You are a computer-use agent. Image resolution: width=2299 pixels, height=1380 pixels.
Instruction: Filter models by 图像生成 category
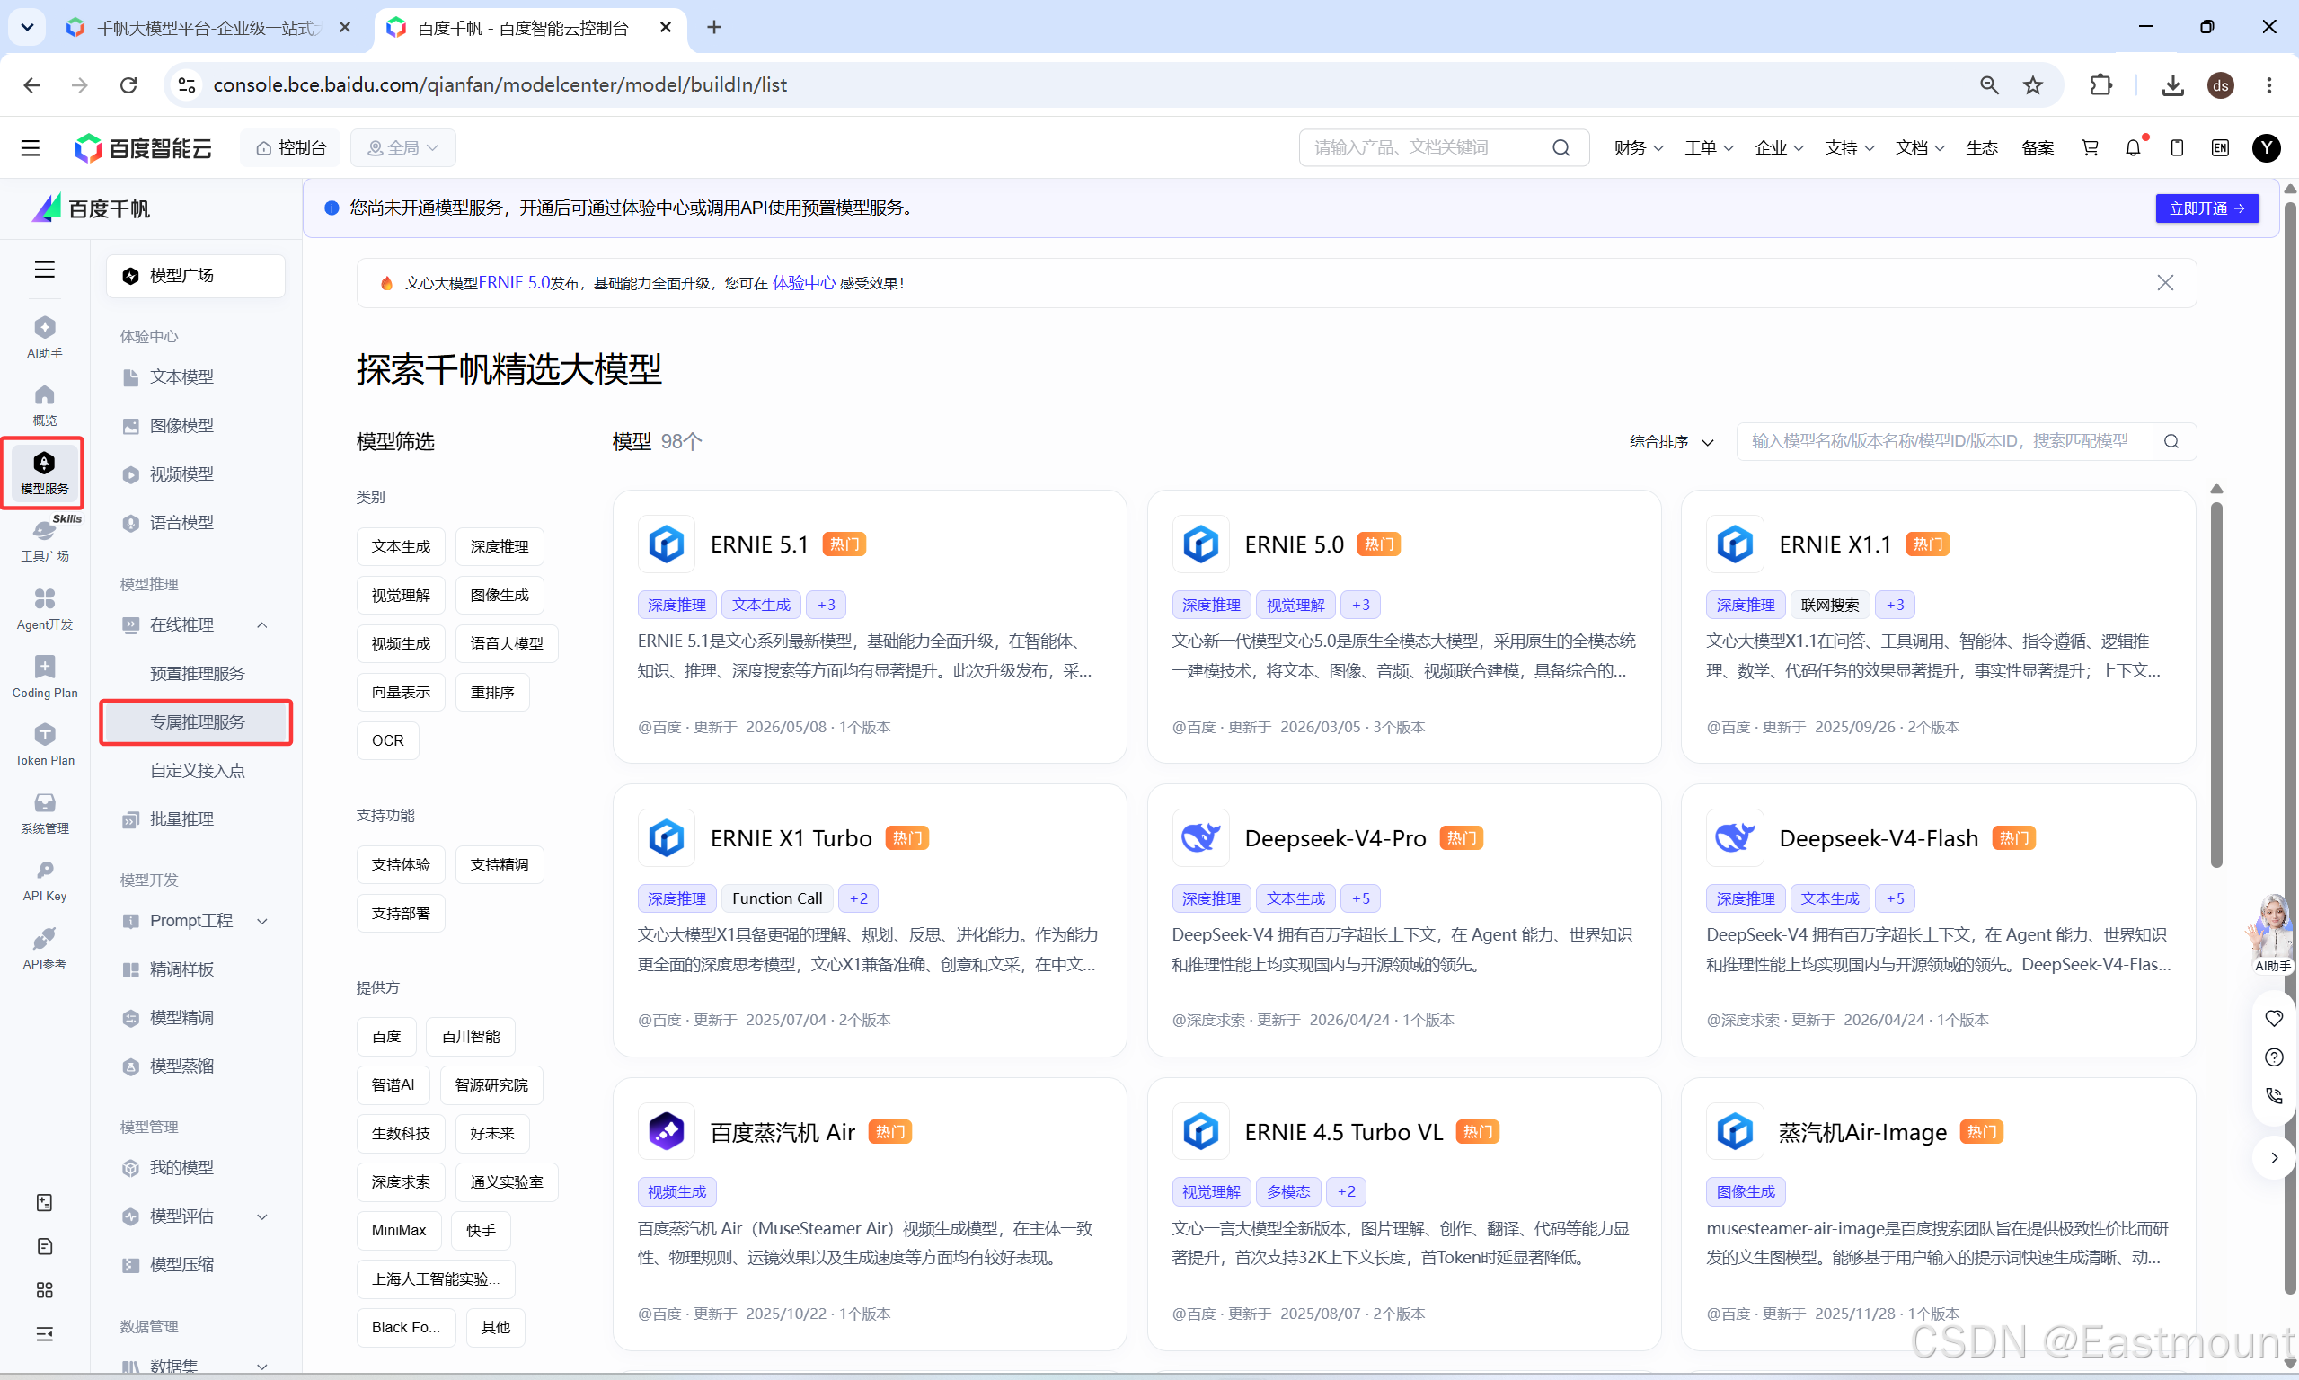click(x=500, y=595)
